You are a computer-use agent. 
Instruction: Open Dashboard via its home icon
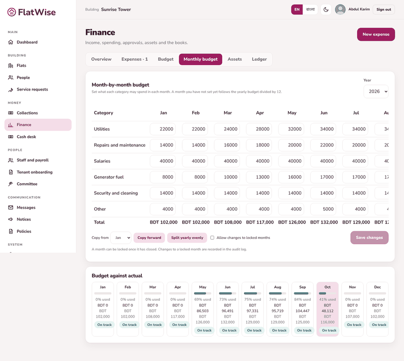(11, 42)
